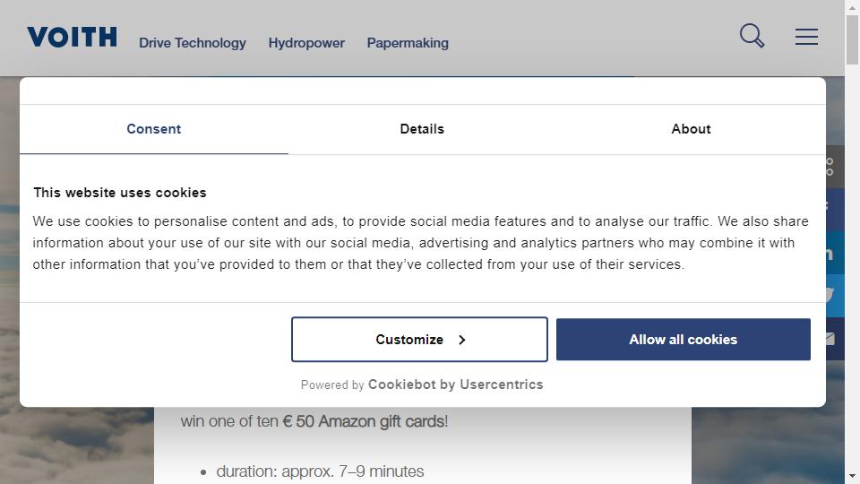Screen dimensions: 860x484
Task: Click the search magnifier icon
Action: tap(752, 36)
